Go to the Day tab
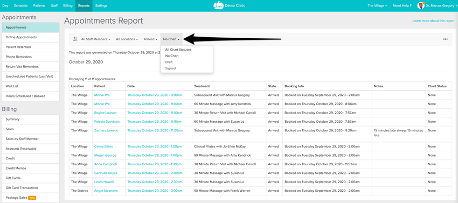The image size is (458, 203). 5,5
